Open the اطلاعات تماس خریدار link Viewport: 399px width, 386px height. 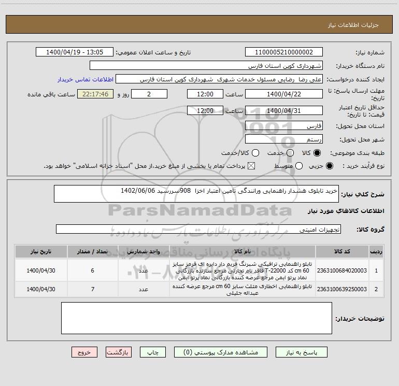pos(85,79)
